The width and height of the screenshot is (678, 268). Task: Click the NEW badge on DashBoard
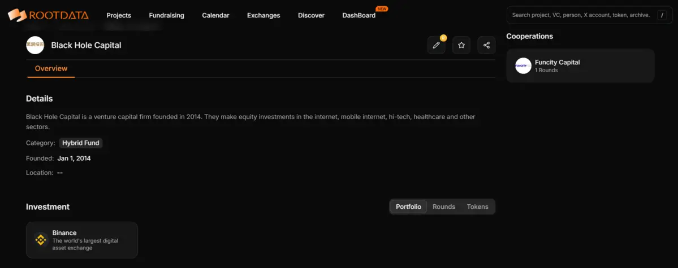point(382,8)
